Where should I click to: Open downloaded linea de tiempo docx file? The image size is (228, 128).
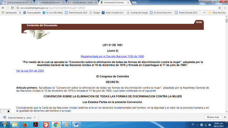(x=17, y=118)
